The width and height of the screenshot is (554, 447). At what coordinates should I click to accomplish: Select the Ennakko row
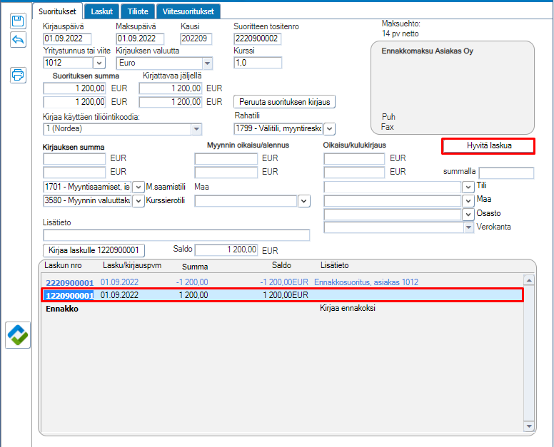[x=282, y=309]
